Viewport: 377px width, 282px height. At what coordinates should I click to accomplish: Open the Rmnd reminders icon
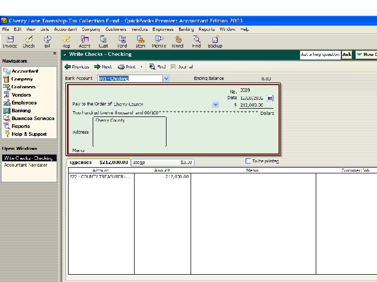pos(178,42)
